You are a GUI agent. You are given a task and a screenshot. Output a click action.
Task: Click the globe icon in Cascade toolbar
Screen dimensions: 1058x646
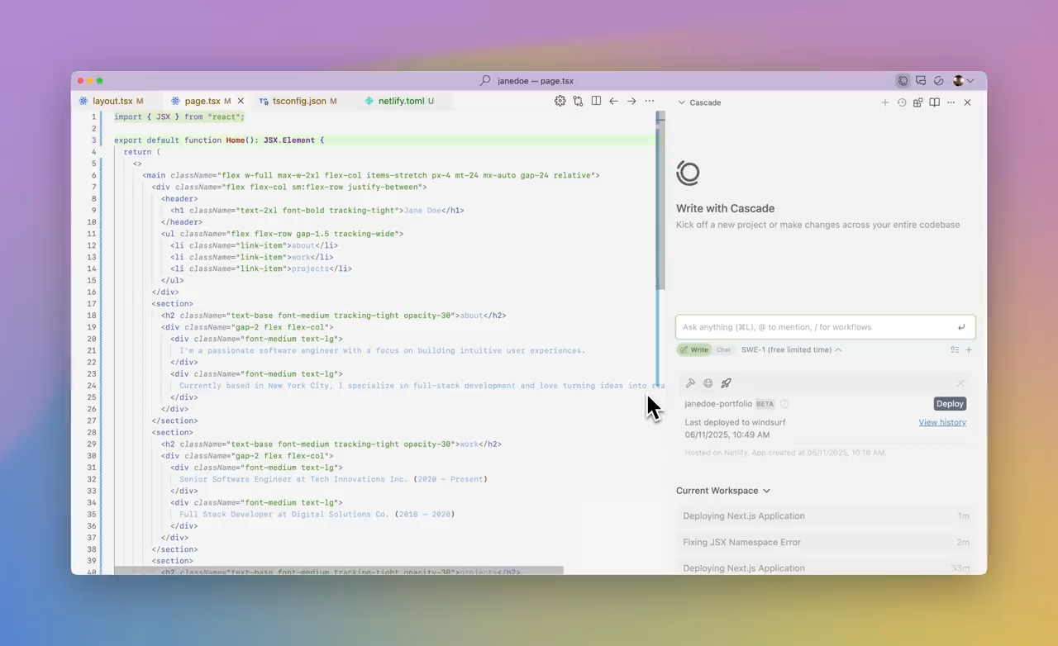tap(708, 383)
